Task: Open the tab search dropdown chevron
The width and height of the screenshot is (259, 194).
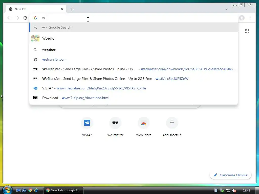Action: [226, 9]
